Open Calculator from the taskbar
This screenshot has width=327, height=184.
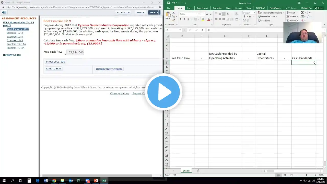click(x=29, y=180)
